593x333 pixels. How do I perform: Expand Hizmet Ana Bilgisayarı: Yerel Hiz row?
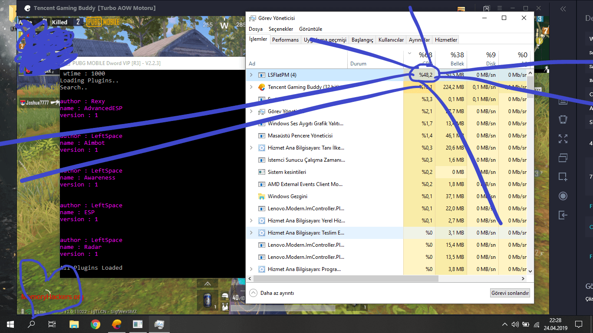[x=251, y=221]
